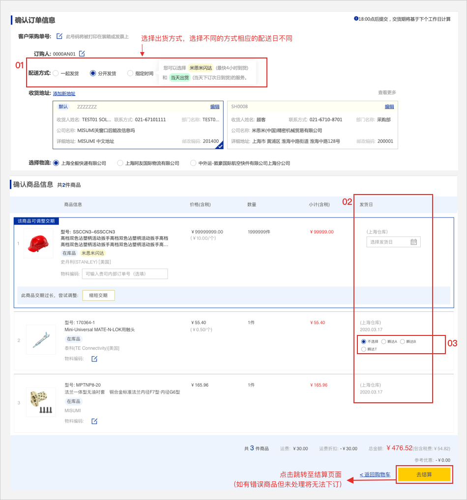This screenshot has width=467, height=500.
Task: Click edit icon next to 客户采购单号
Action: (x=59, y=36)
